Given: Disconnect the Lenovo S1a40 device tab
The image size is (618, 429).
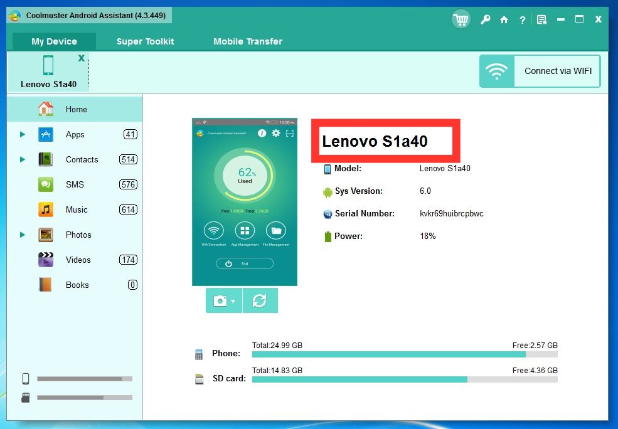Looking at the screenshot, I should pyautogui.click(x=81, y=58).
